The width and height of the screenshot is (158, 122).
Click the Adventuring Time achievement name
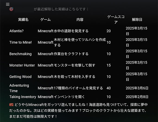(19, 88)
